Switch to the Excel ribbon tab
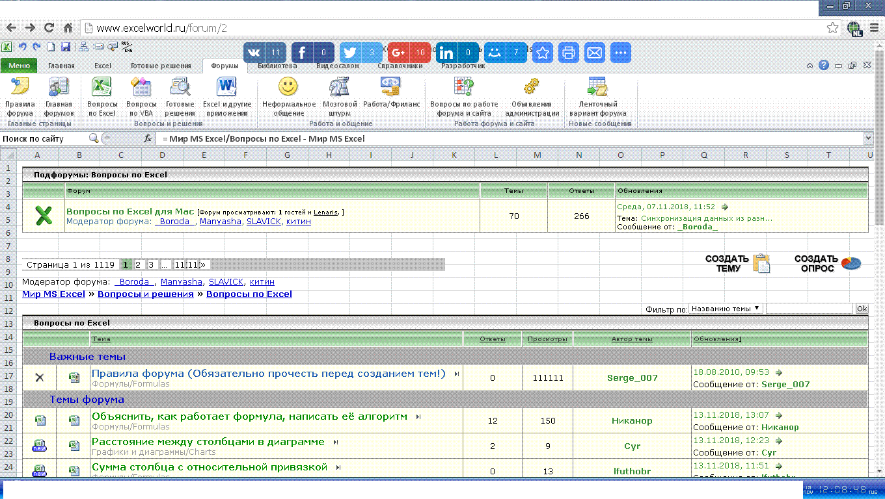The image size is (885, 499). (x=103, y=66)
